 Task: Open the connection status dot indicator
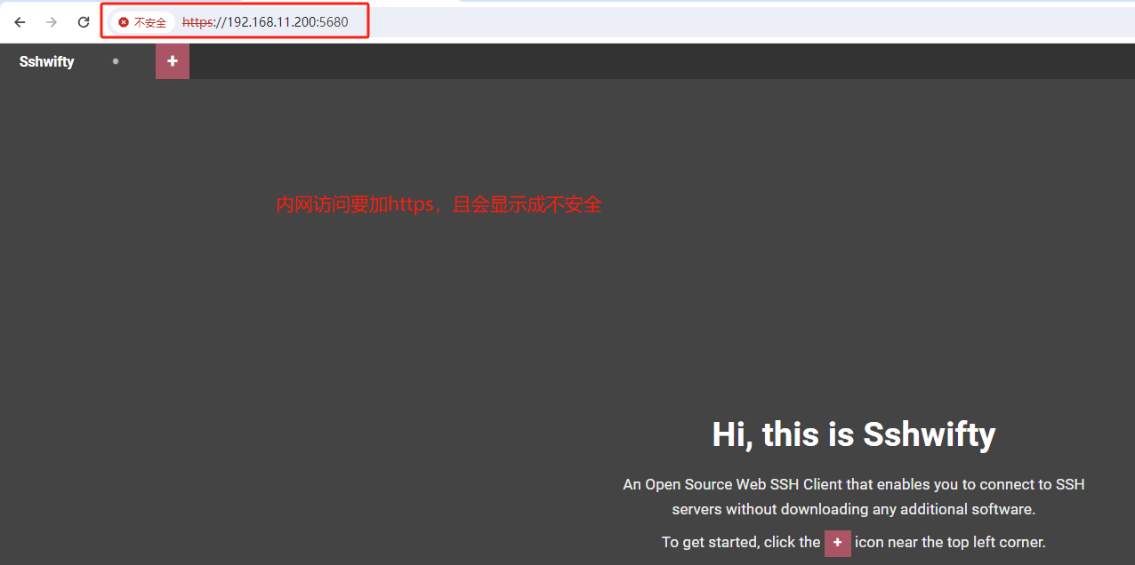coord(116,61)
